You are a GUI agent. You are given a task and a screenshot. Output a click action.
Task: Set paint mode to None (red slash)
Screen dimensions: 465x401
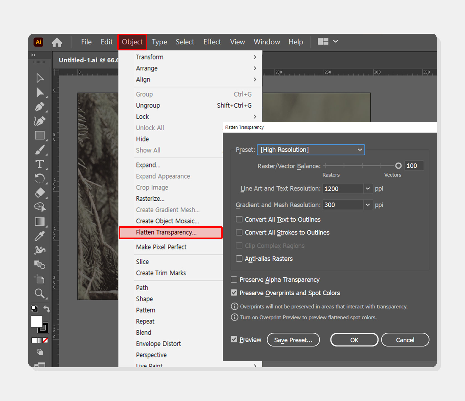45,340
